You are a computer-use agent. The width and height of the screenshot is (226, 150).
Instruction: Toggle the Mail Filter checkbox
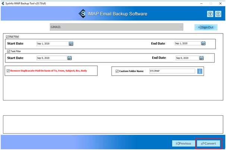point(7,37)
